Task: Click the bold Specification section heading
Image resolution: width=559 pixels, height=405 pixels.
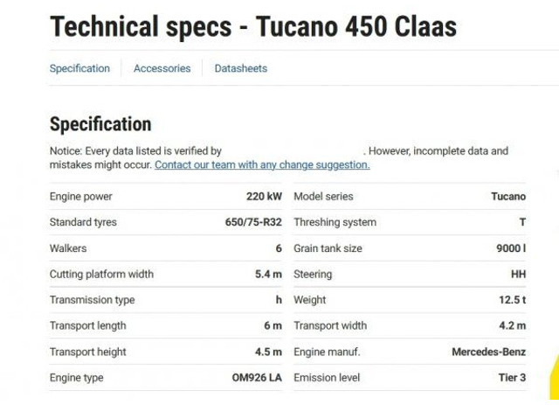Action: (100, 124)
